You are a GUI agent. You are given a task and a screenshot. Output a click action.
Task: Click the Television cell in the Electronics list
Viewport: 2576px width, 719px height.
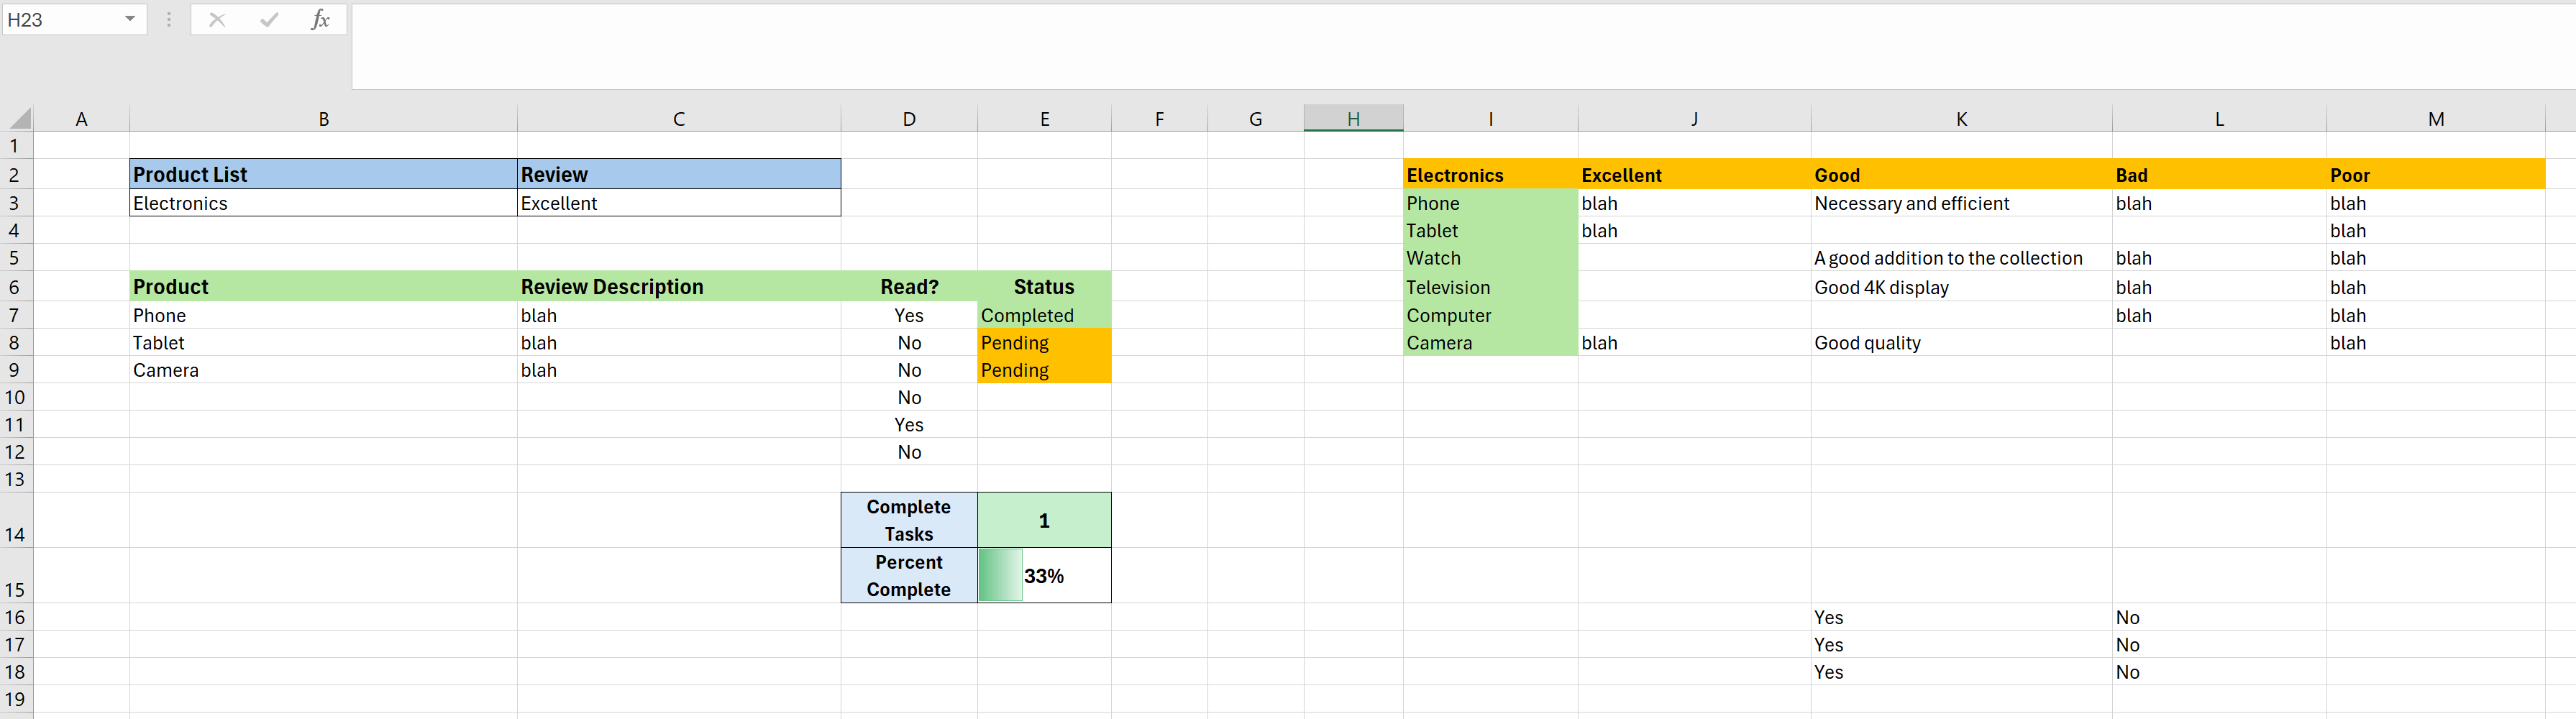[x=1489, y=288]
